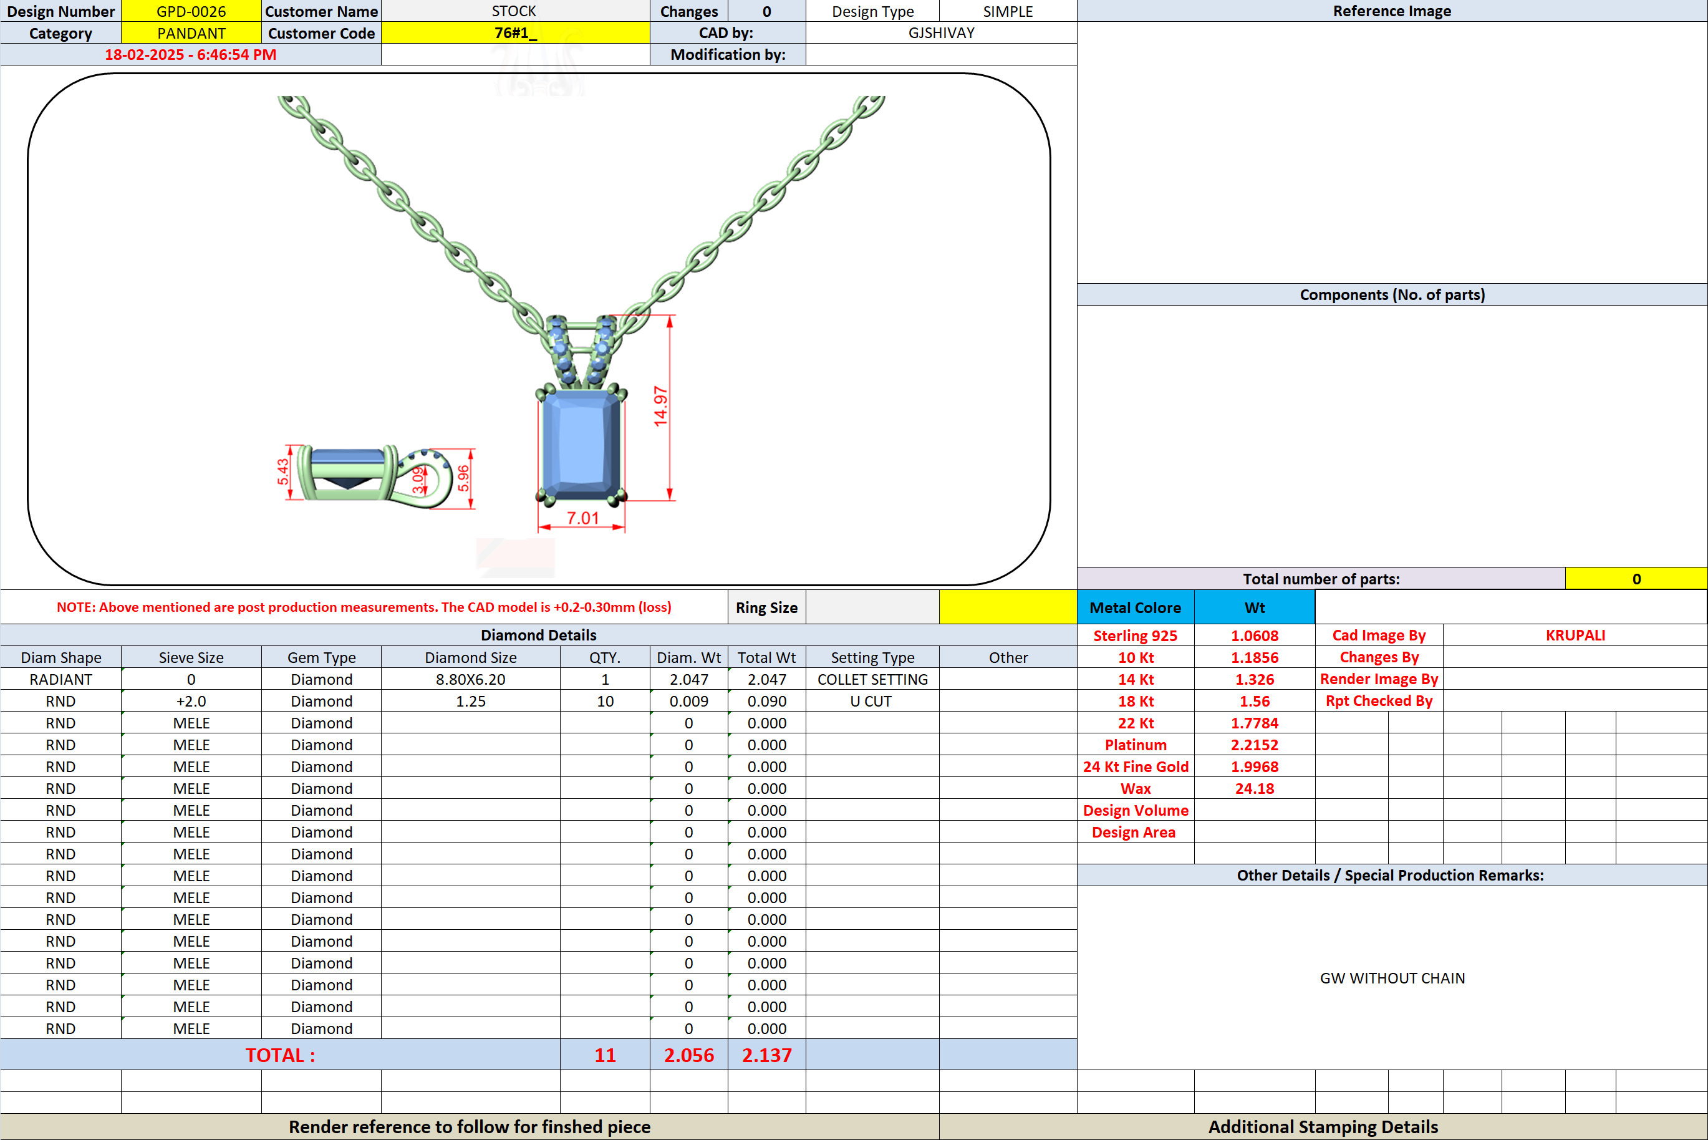Viewport: 1708px width, 1140px height.
Task: Click the Ring Size label cell
Action: click(x=767, y=607)
